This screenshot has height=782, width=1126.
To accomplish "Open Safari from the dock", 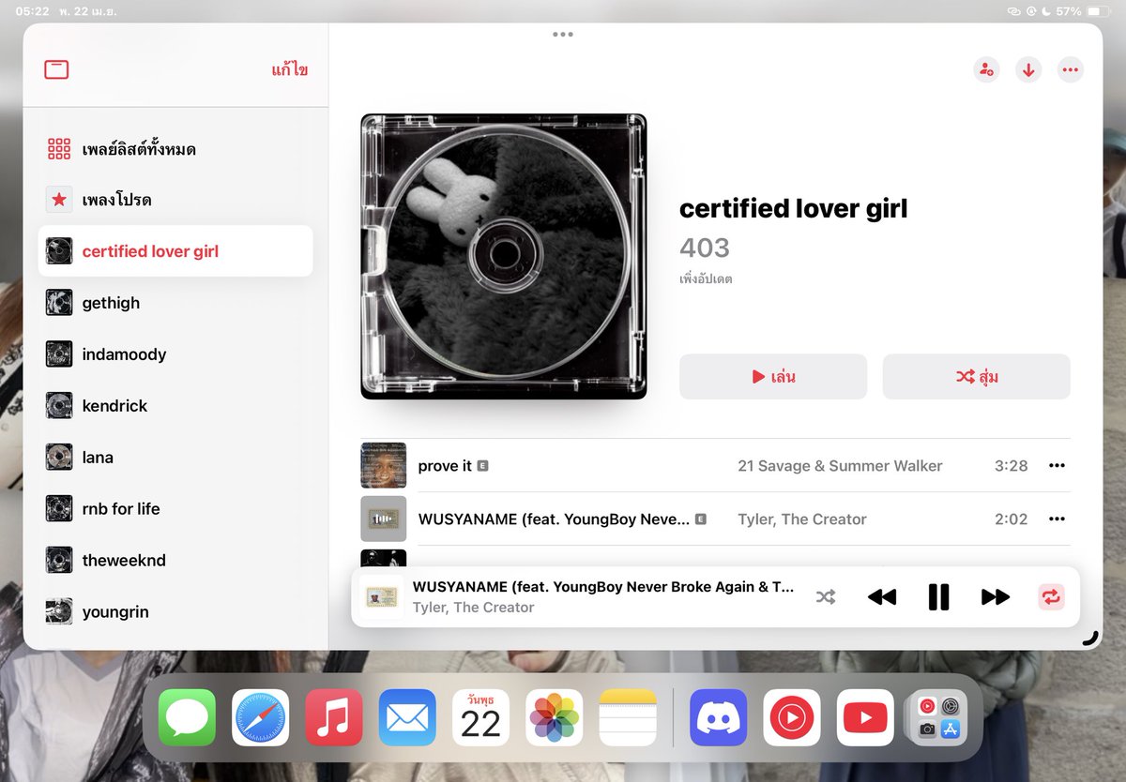I will 261,718.
